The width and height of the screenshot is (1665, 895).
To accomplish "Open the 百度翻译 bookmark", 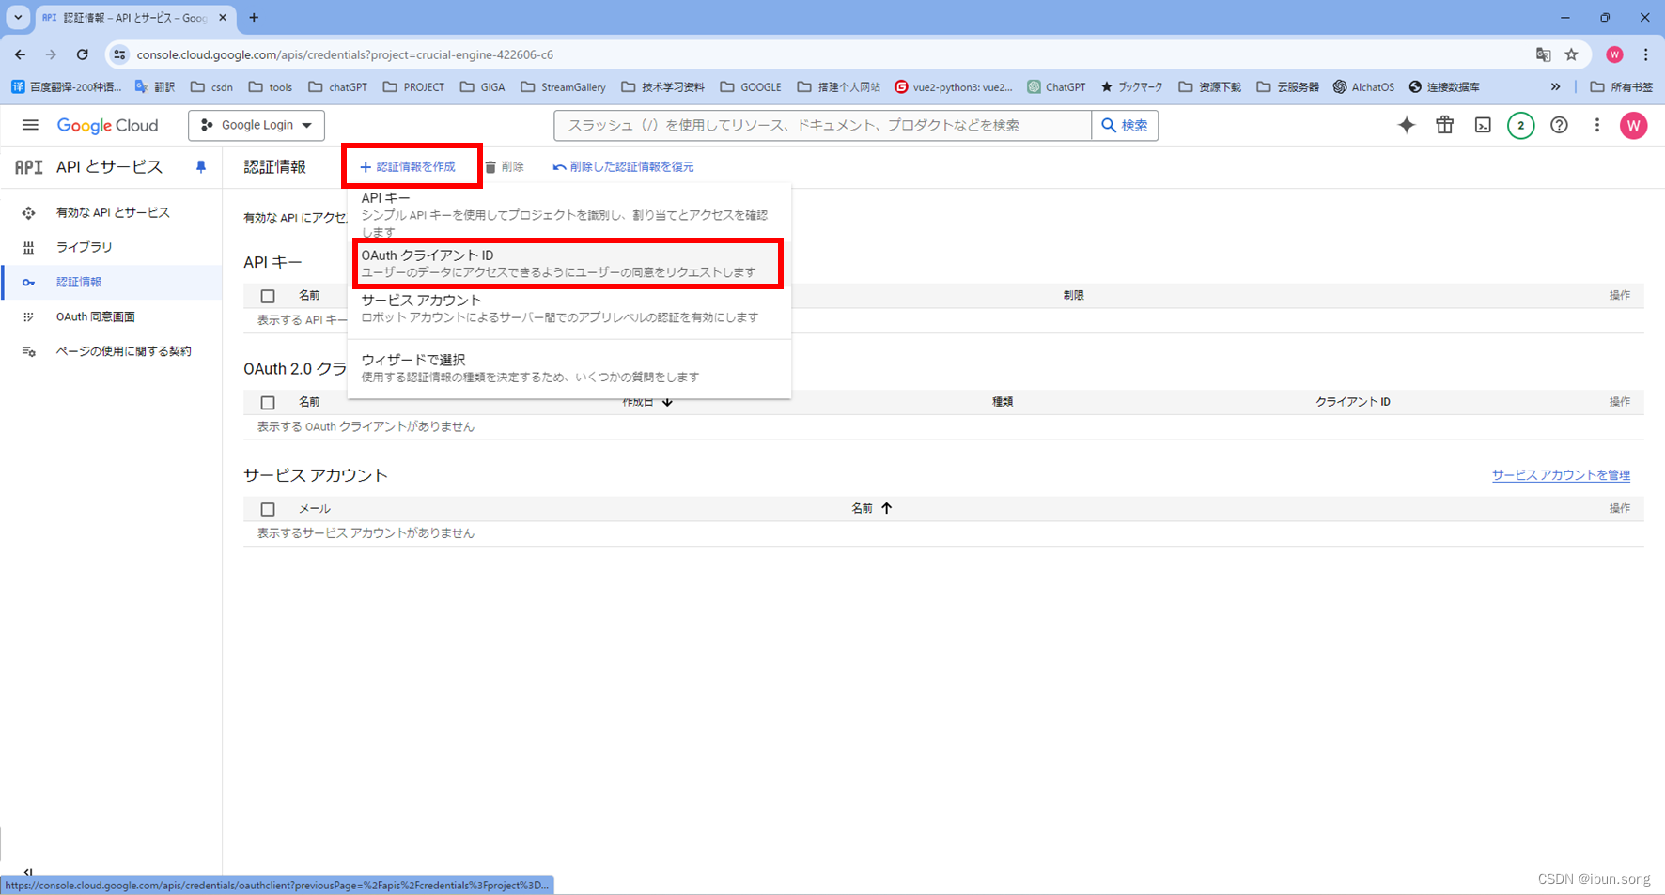I will (x=66, y=86).
